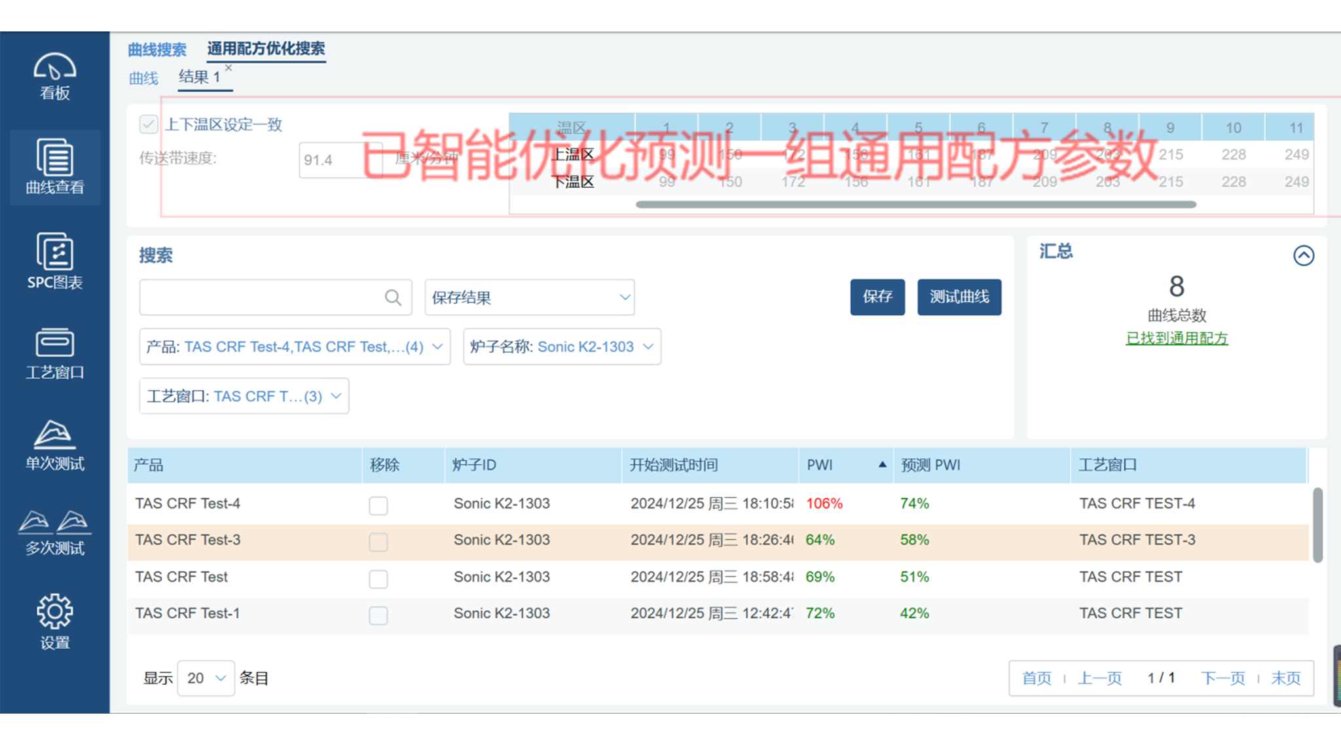1341x745 pixels.
Task: Open the 工艺窗口 sidebar icon
Action: tap(55, 354)
